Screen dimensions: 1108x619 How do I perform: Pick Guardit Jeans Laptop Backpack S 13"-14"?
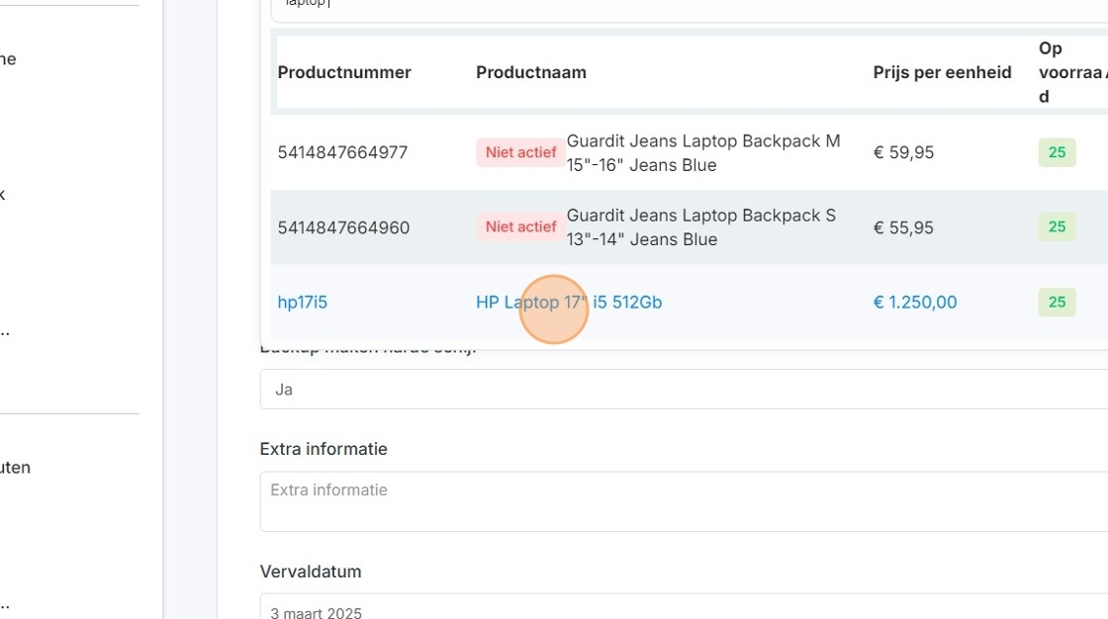701,227
